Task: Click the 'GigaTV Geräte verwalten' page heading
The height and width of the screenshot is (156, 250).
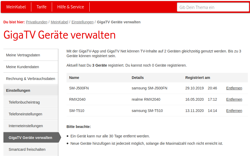Action: pyautogui.click(x=59, y=35)
